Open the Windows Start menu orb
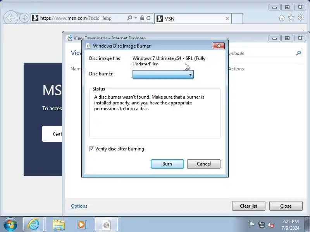Screen dimensions: 310x232 point(10,224)
